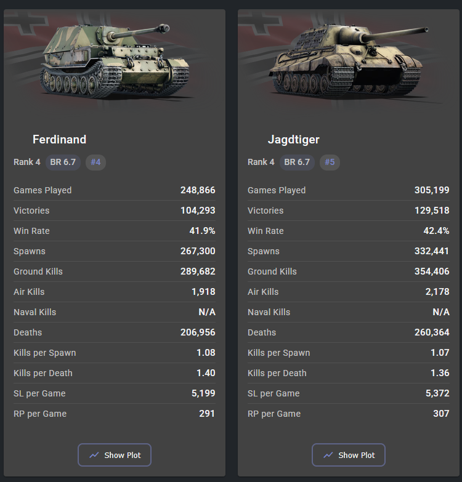Click the Ferdinand card Show Plot button
Image resolution: width=462 pixels, height=482 pixels.
115,455
